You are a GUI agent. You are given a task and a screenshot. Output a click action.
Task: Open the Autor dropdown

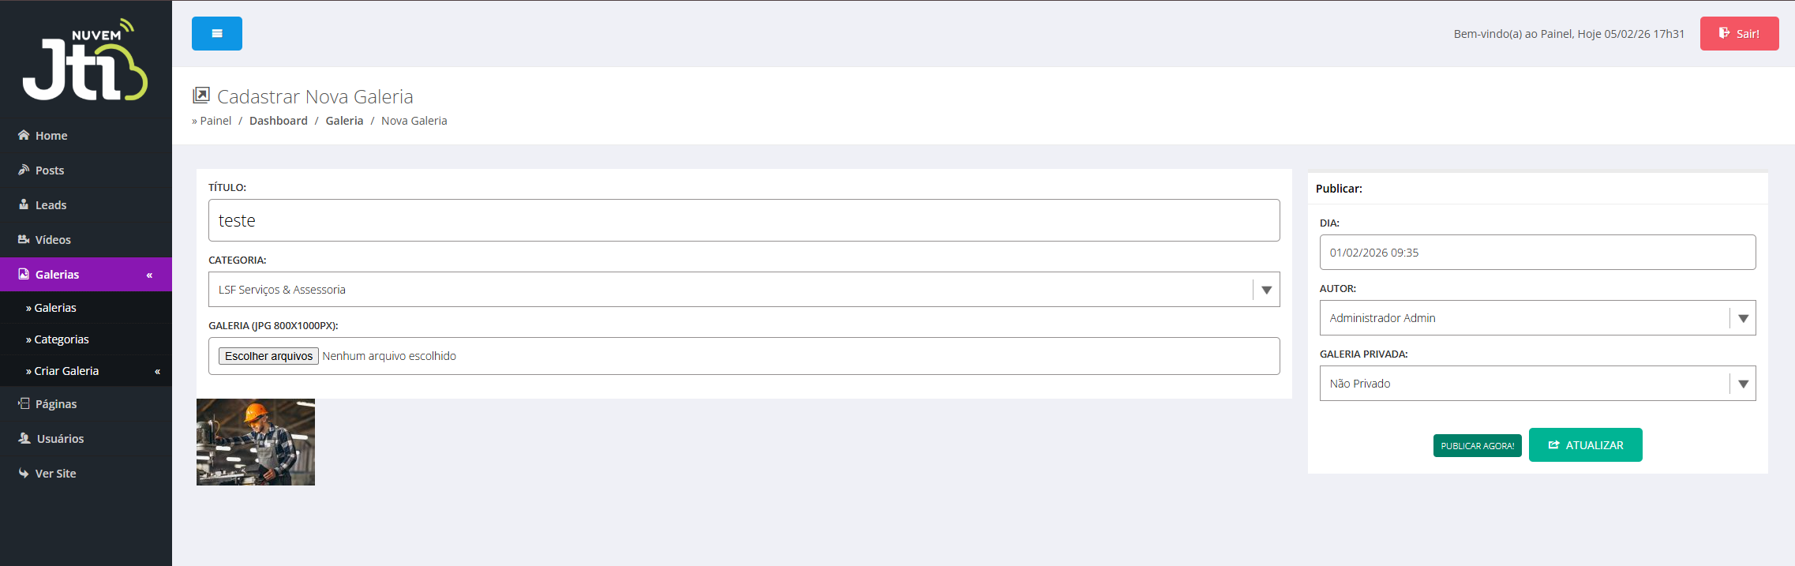[x=1537, y=318]
